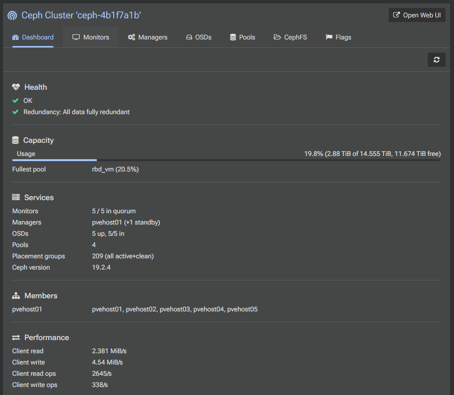Click the Ceph cluster logo icon
The image size is (454, 395).
pyautogui.click(x=12, y=15)
